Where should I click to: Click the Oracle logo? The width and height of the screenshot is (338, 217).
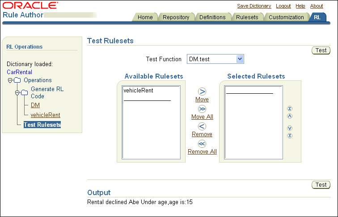[x=30, y=5]
